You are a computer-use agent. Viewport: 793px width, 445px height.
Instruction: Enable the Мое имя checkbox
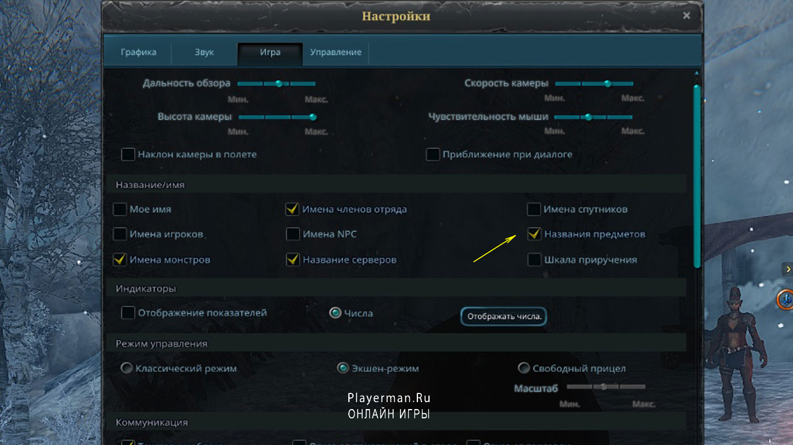tap(120, 209)
